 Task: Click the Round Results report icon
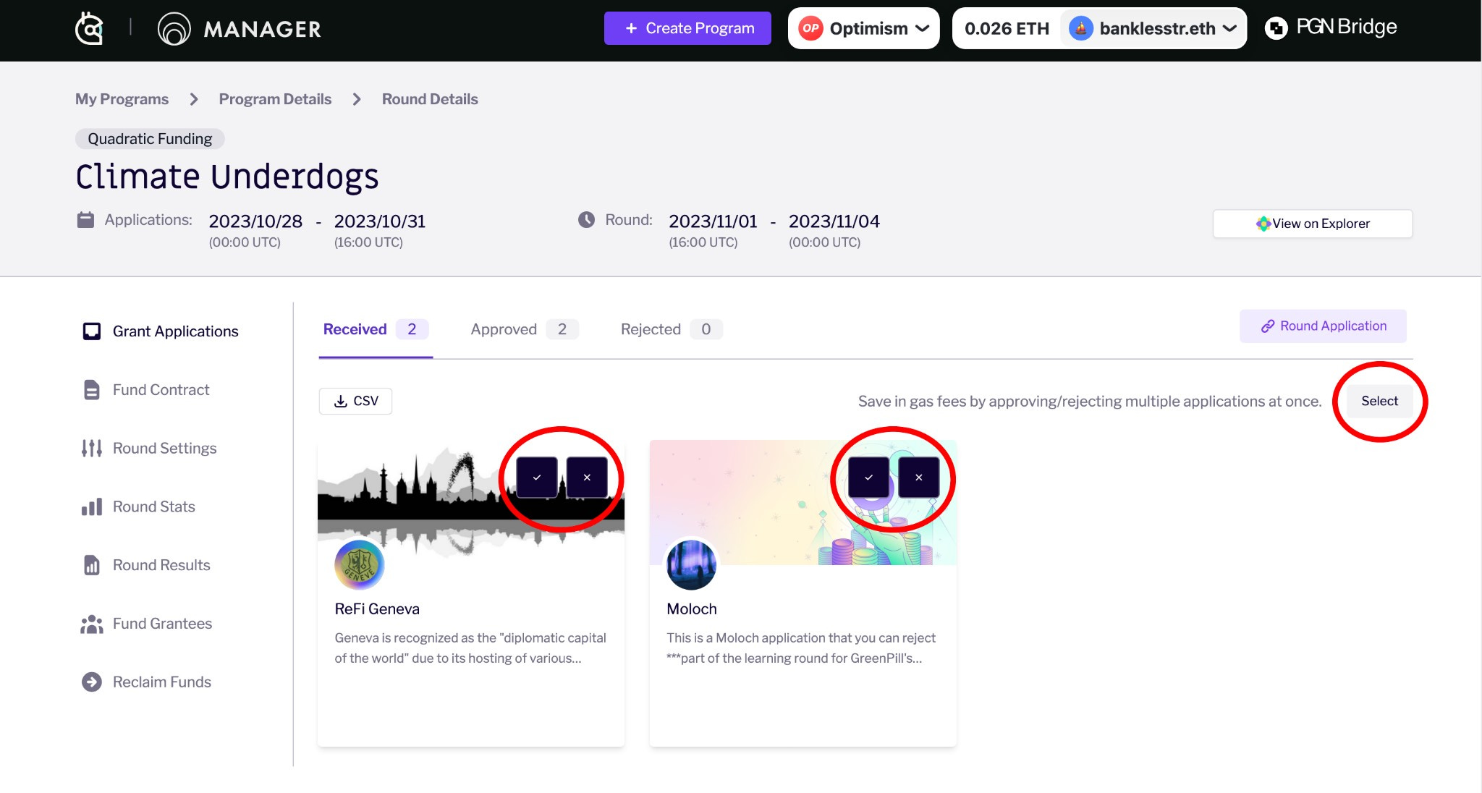(x=92, y=565)
